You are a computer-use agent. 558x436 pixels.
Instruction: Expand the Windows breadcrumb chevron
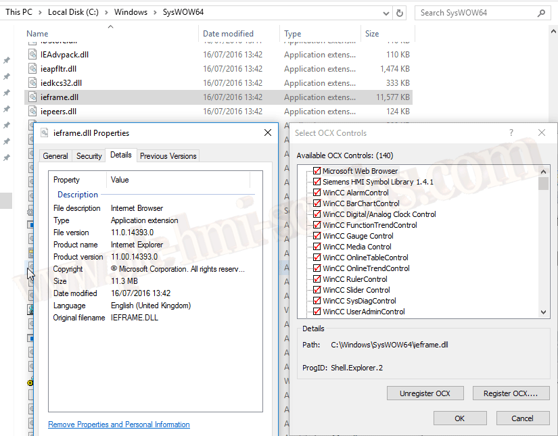coord(156,13)
